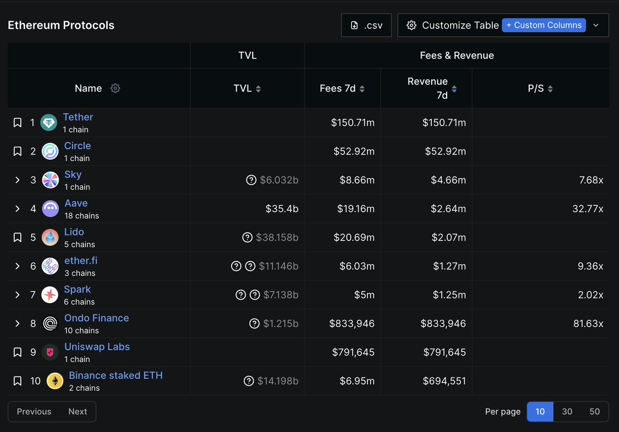
Task: Click Uniswap Labs fees value $791,645
Action: tap(353, 352)
